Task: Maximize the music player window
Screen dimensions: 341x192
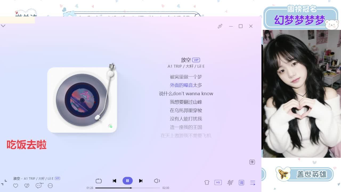Action: [x=241, y=26]
